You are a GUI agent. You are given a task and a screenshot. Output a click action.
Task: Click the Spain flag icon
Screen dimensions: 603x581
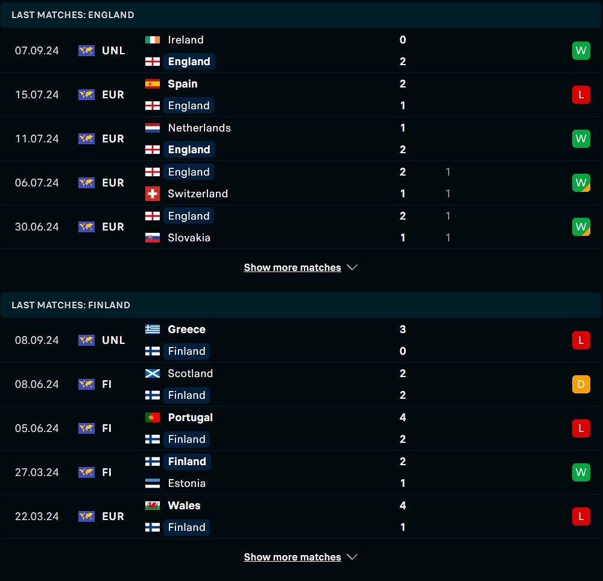click(153, 84)
